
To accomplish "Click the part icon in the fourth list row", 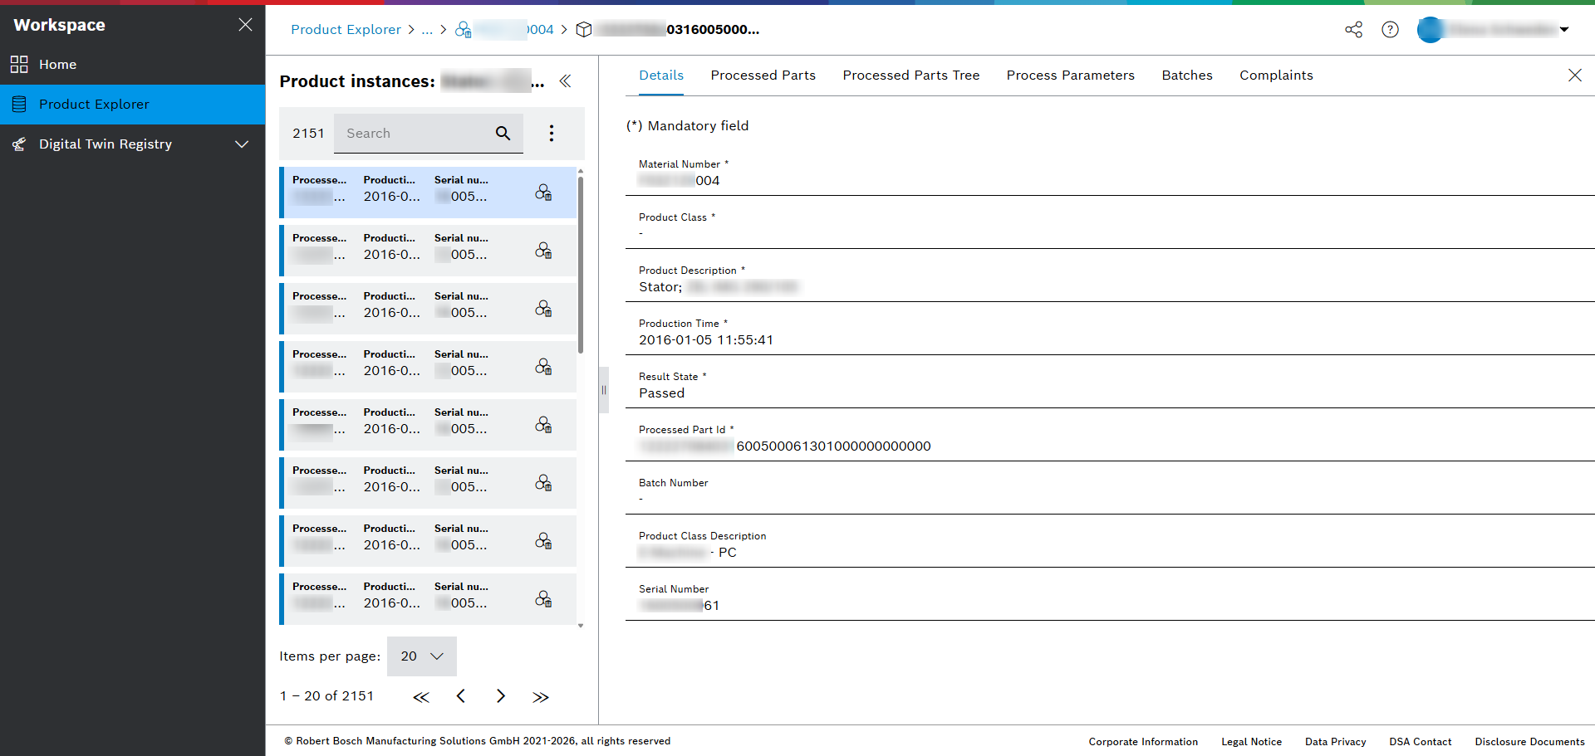I will coord(543,367).
